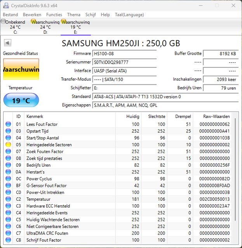Click raw value 00000008F0AD
This screenshot has height=248, width=242.
214,185
